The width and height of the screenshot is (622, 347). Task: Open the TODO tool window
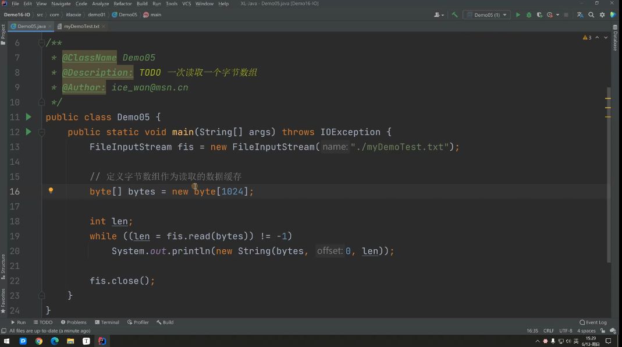pos(43,323)
